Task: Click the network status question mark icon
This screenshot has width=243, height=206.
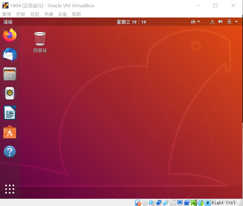Action: 212,22
